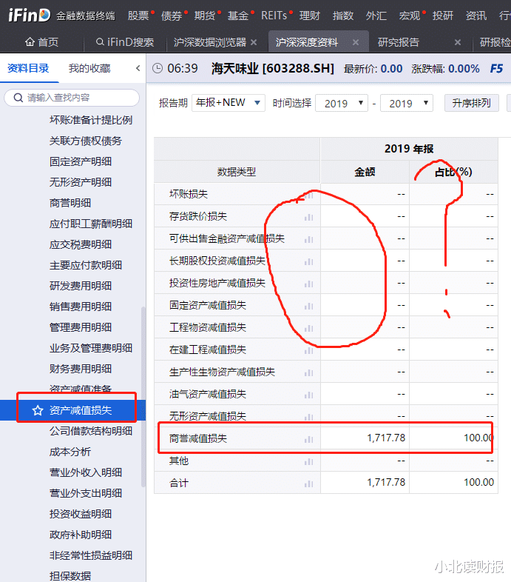
Task: Click the clock icon beside 06:39
Action: [158, 68]
